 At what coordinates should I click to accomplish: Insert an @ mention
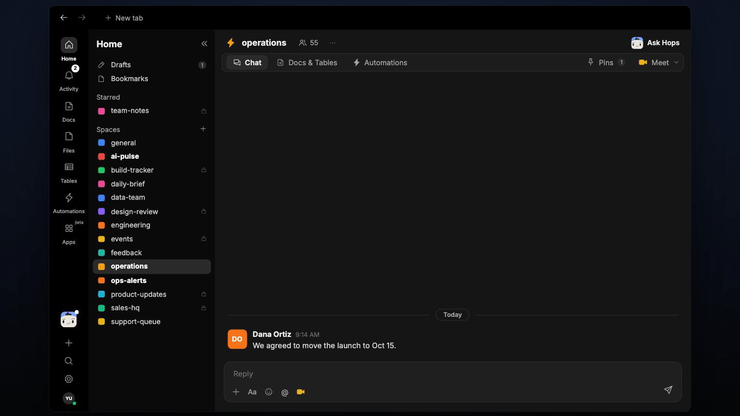coord(285,392)
